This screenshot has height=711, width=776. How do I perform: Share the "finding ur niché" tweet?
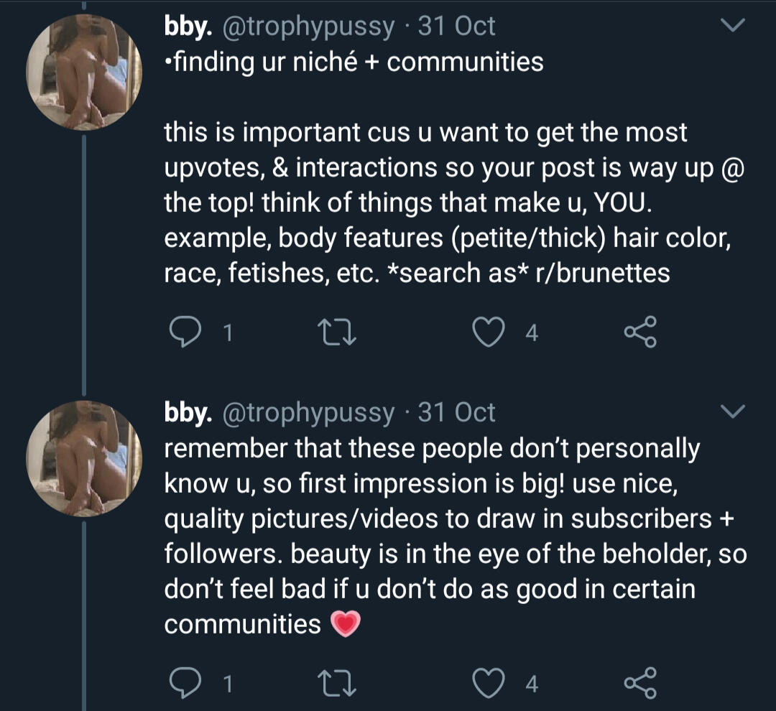tap(640, 333)
